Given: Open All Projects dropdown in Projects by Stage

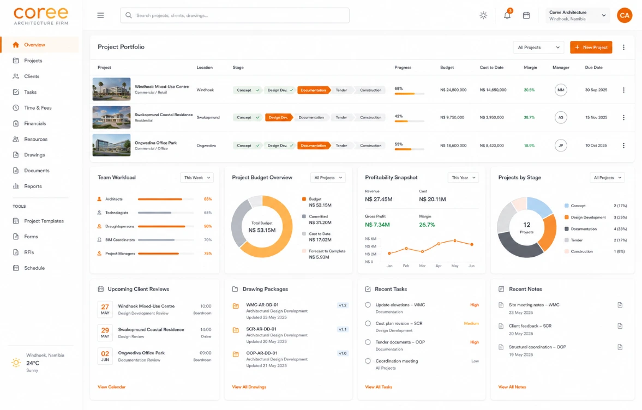Looking at the screenshot, I should tap(607, 178).
